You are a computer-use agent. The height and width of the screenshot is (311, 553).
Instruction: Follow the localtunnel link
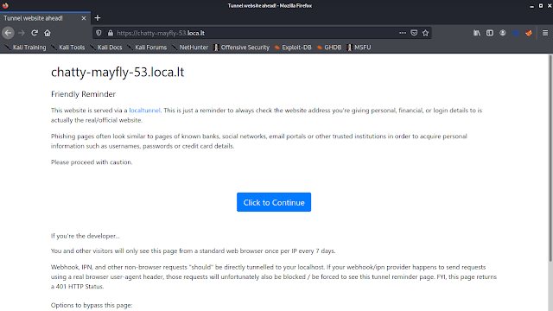[x=144, y=111]
